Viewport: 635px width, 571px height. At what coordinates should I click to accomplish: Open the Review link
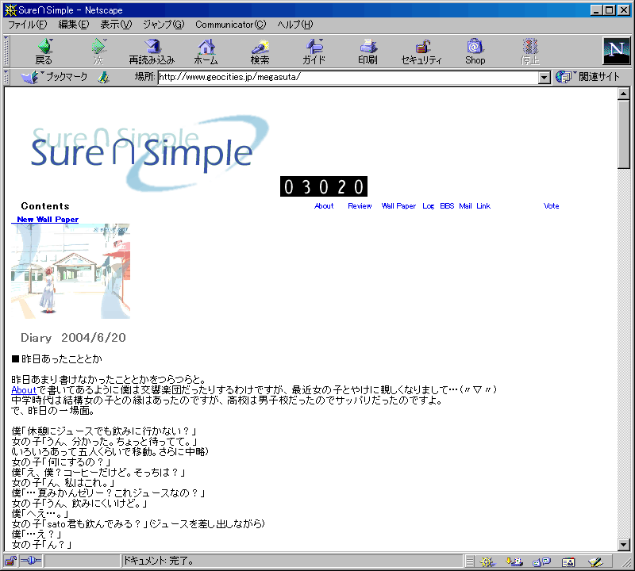point(360,206)
